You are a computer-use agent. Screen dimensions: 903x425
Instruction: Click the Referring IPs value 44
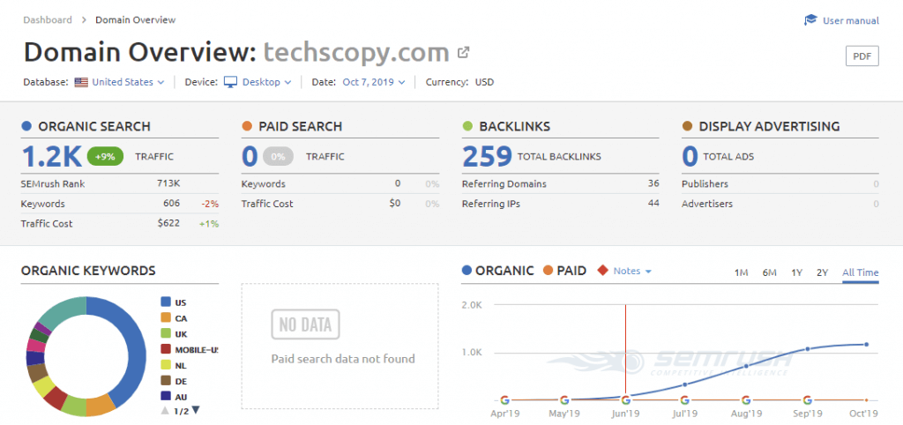[x=653, y=204]
